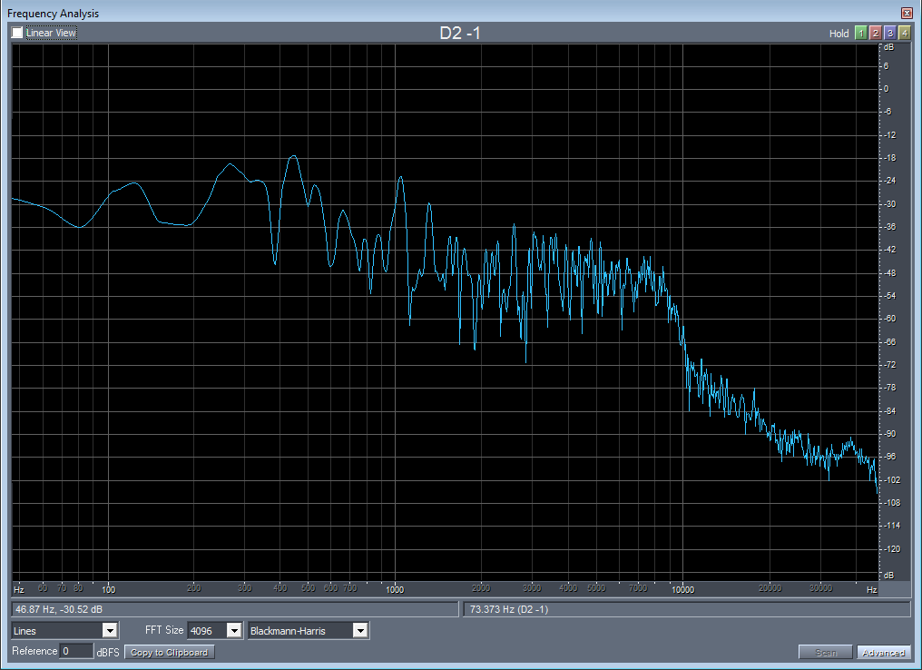Click the Scan button
This screenshot has height=670, width=922.
826,653
